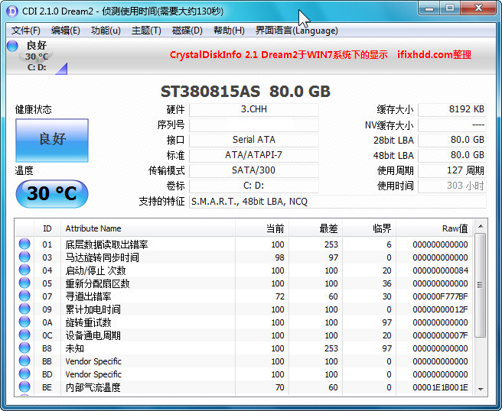Select the 马达旋转同步时间 row
502x411 pixels.
pyautogui.click(x=244, y=257)
